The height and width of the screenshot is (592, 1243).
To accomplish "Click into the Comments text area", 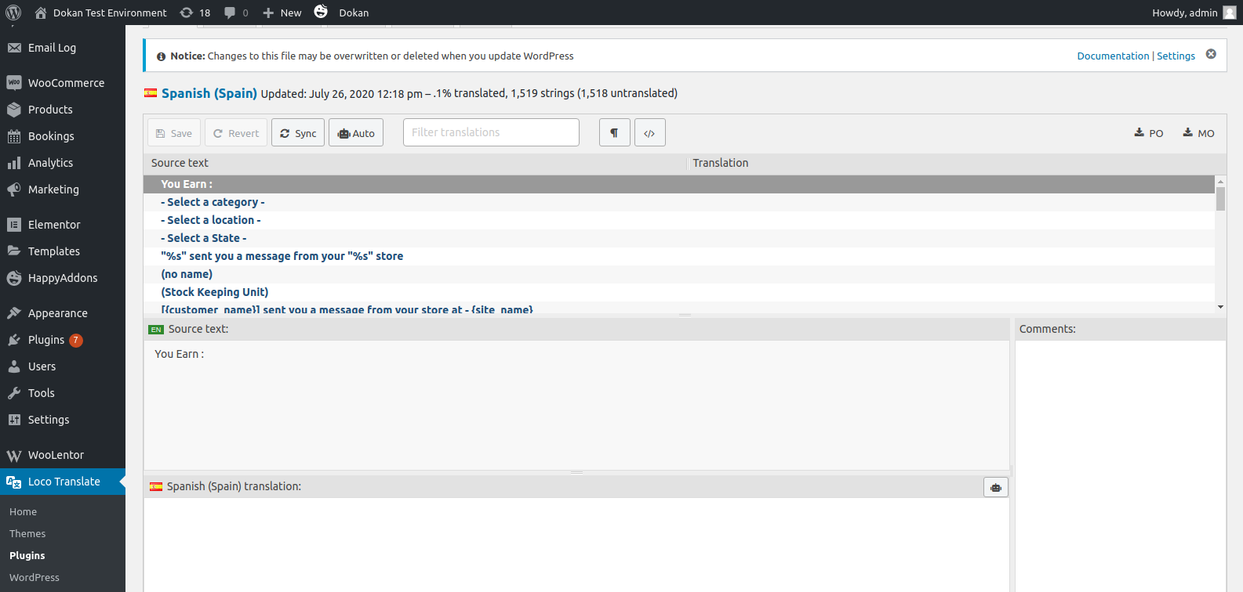I will pyautogui.click(x=1121, y=466).
